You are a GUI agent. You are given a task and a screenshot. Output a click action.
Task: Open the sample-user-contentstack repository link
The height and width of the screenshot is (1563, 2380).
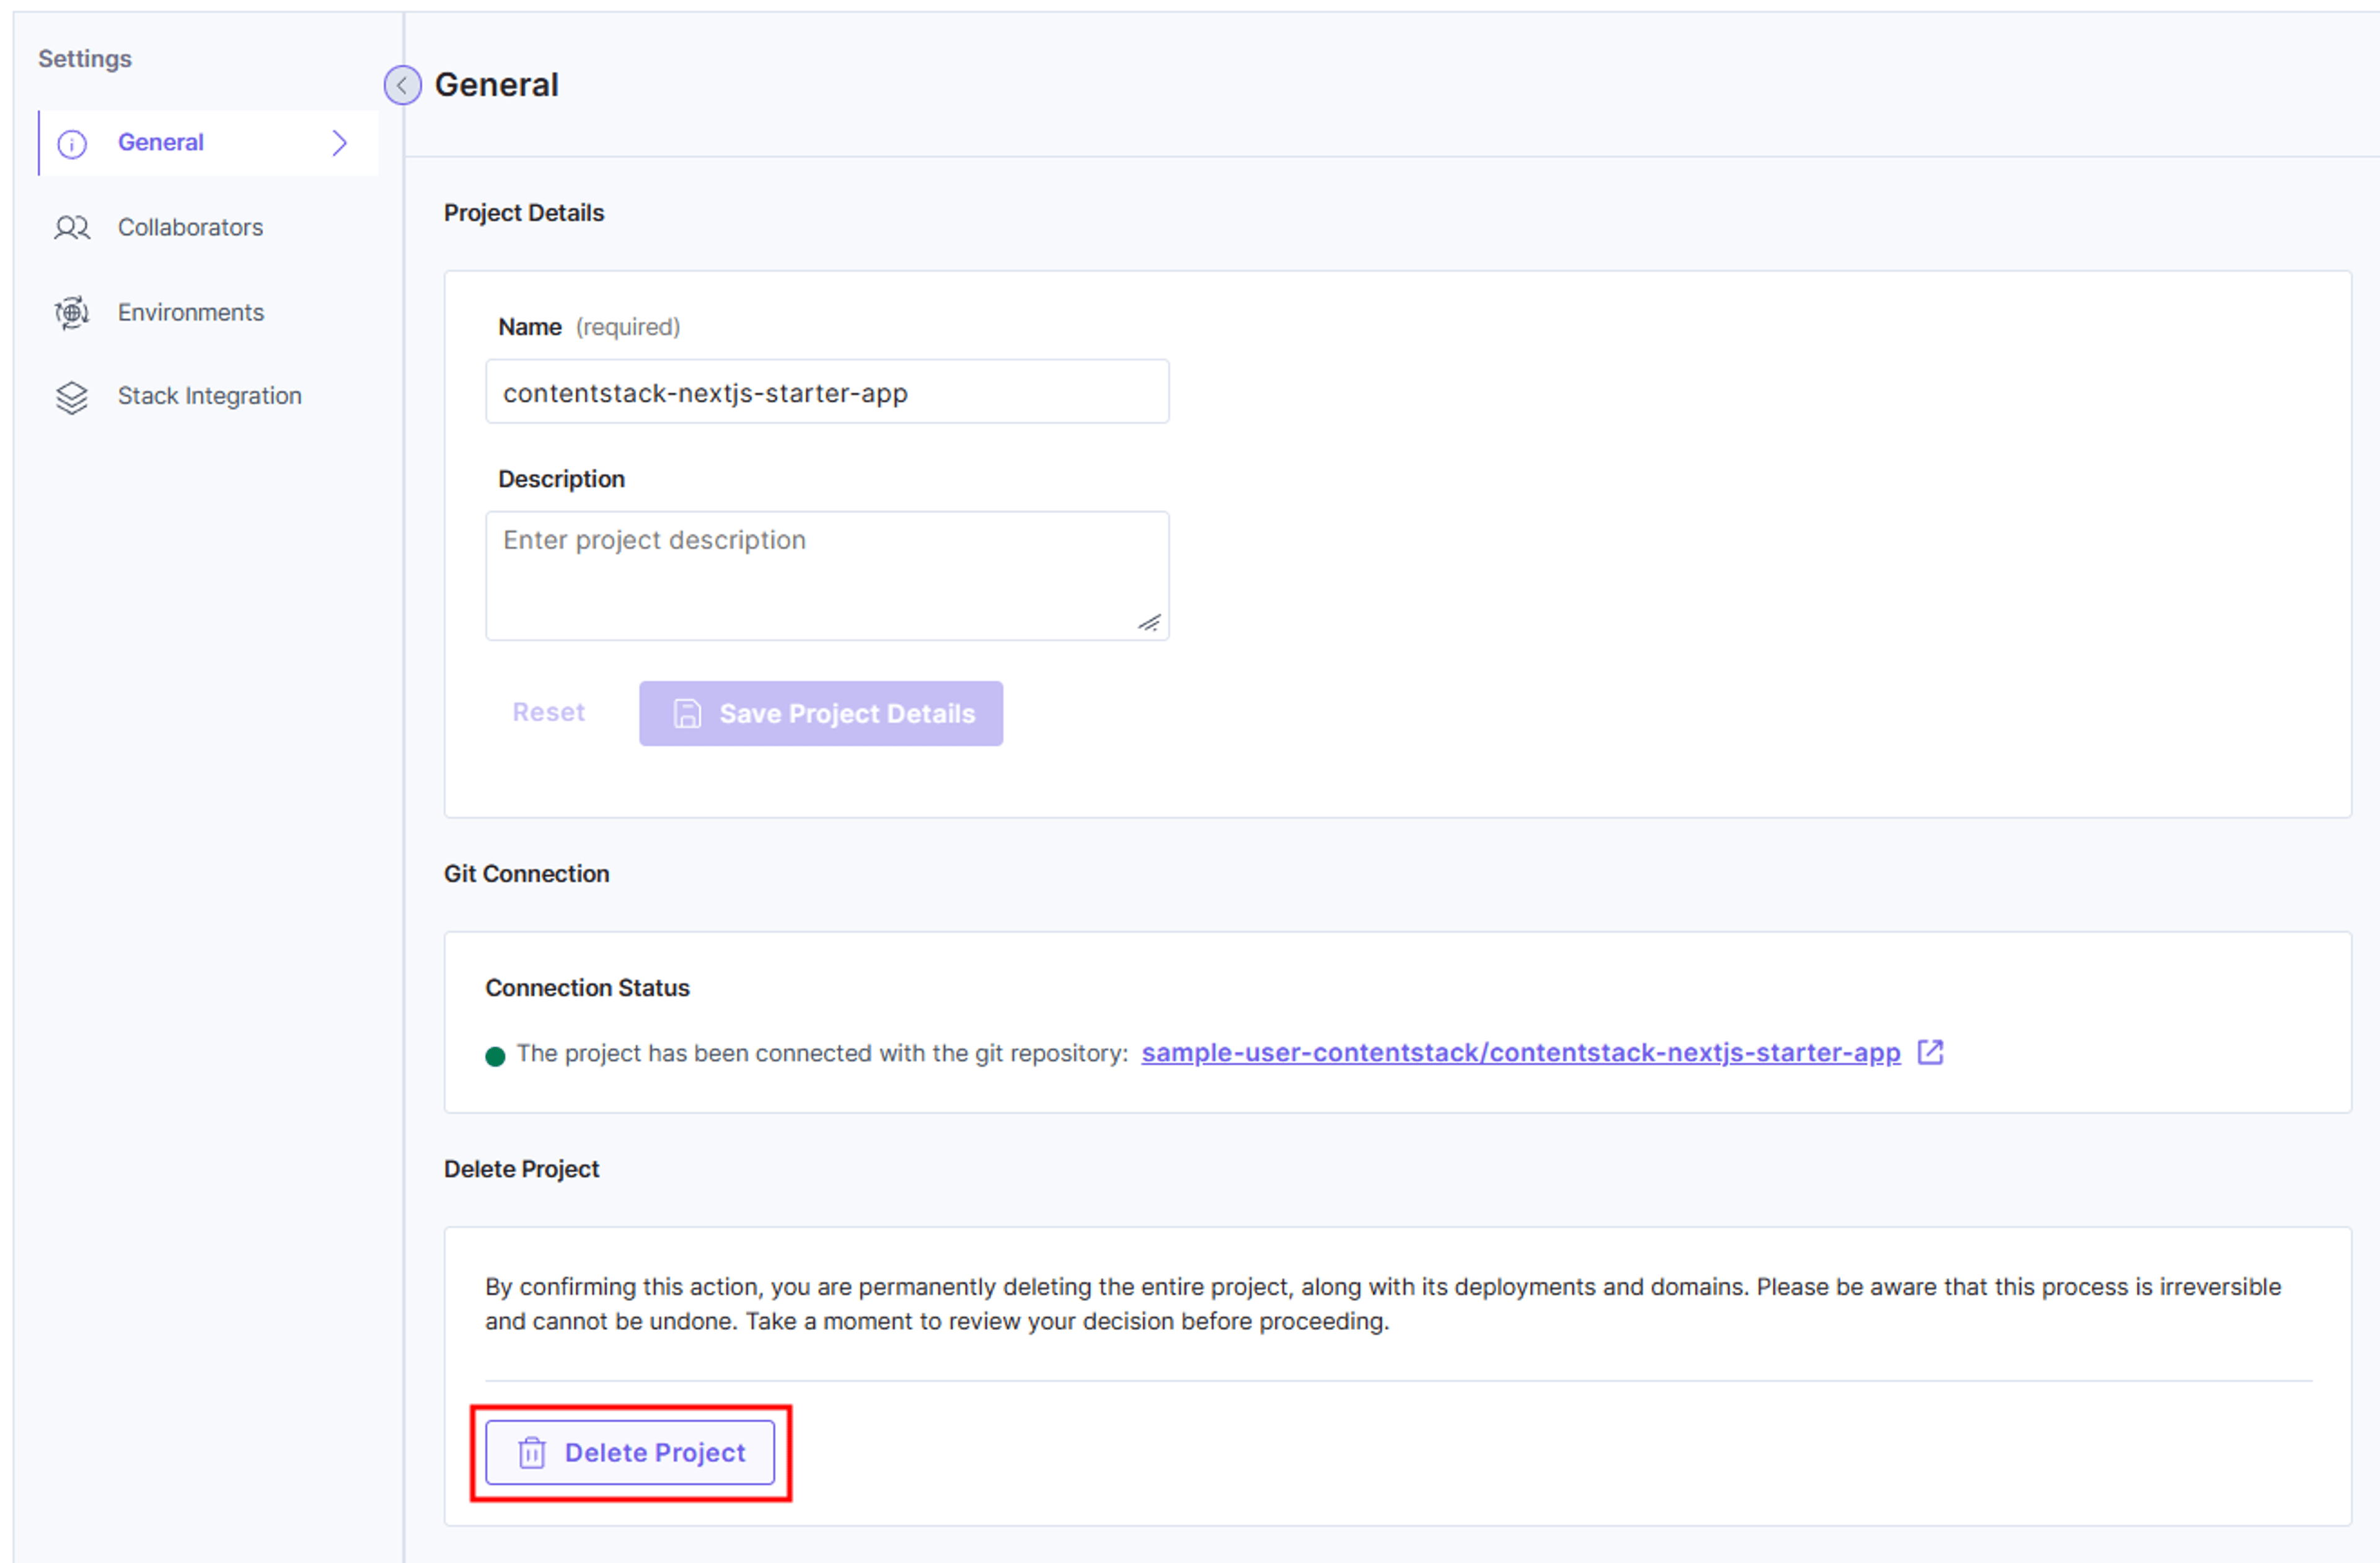point(1521,1052)
